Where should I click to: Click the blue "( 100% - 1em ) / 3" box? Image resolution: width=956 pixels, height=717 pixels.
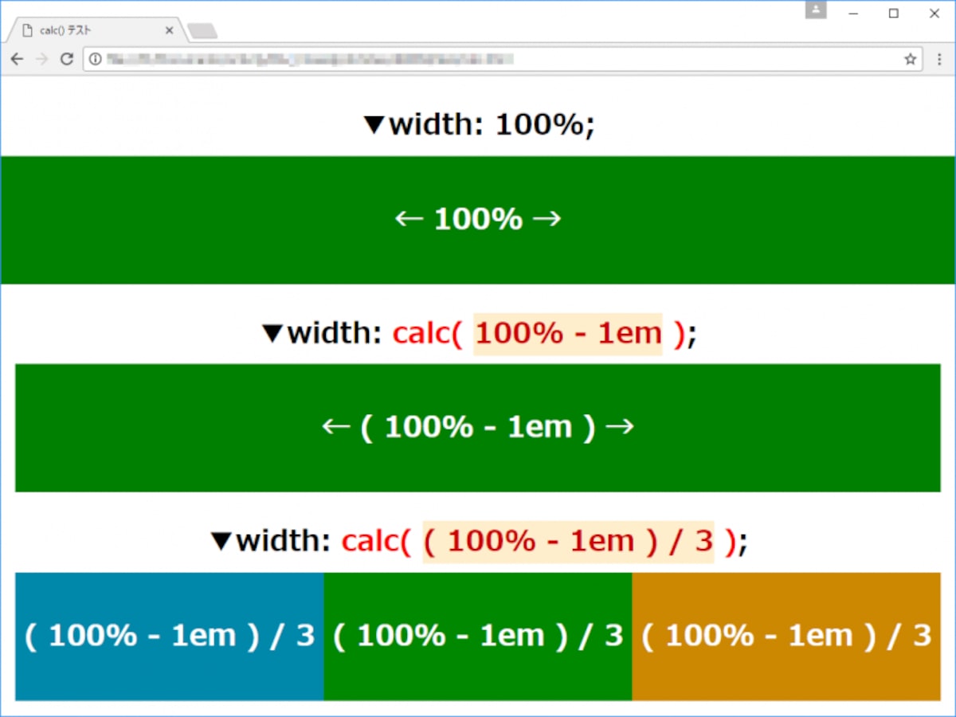pyautogui.click(x=170, y=637)
